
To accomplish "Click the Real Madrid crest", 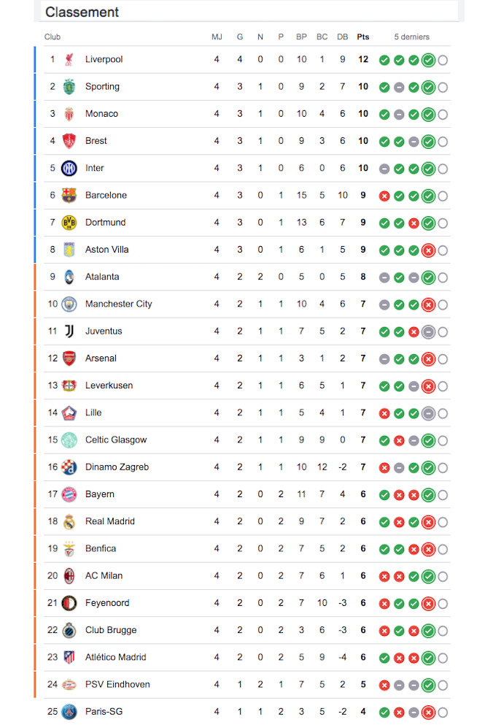I will coord(69,521).
